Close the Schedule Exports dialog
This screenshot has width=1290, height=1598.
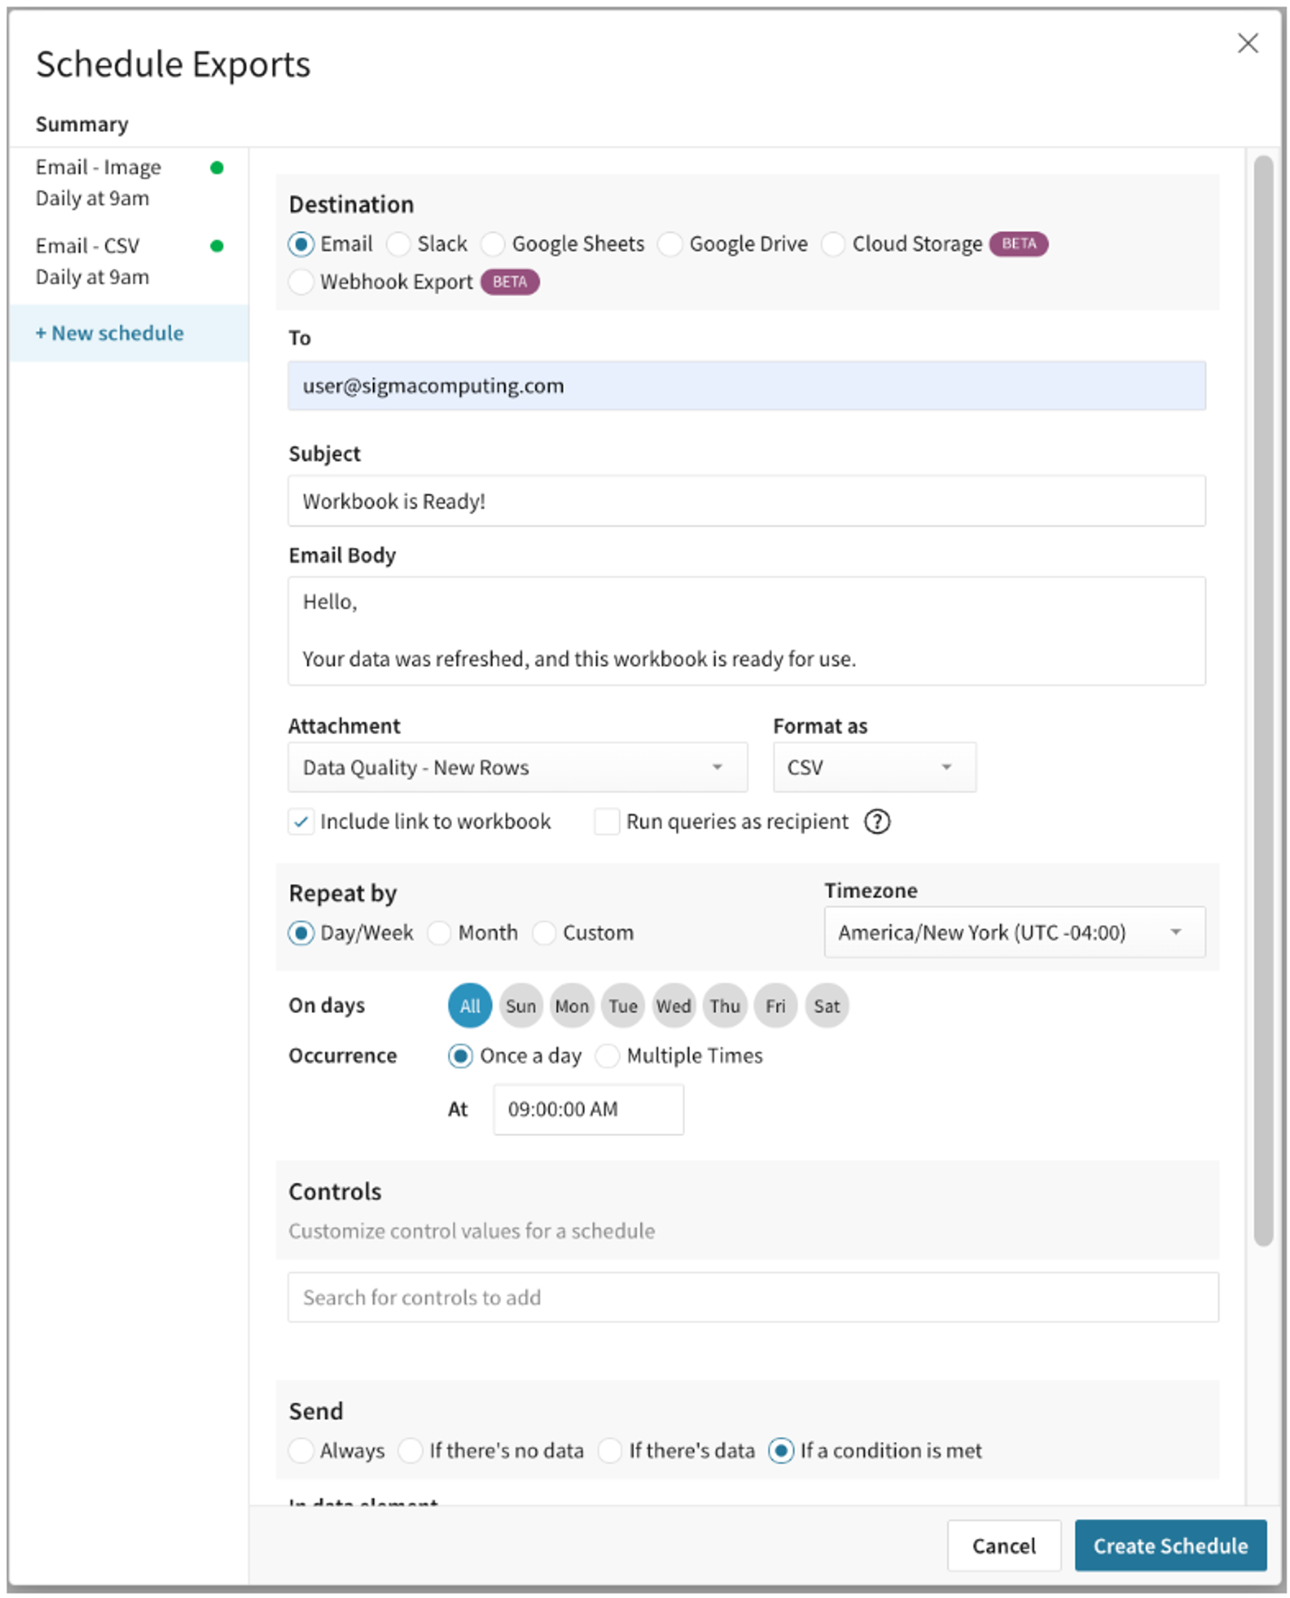[1247, 43]
